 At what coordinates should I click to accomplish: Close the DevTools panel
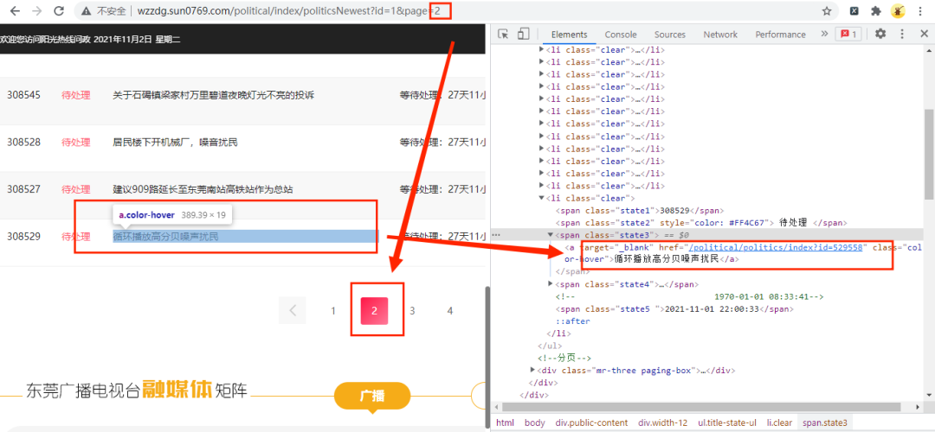point(924,34)
